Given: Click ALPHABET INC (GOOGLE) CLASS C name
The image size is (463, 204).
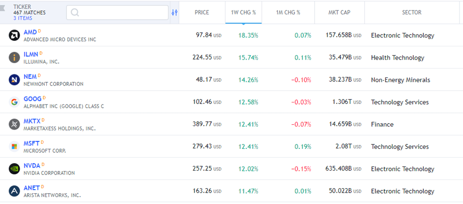Looking at the screenshot, I should point(64,106).
